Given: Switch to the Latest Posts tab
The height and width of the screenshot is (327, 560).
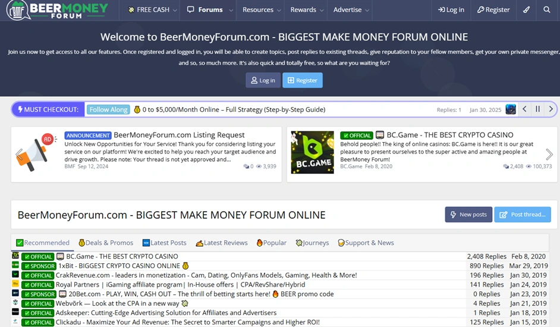Looking at the screenshot, I should tap(164, 243).
